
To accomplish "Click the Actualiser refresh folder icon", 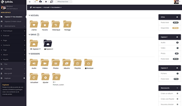I will [34, 77].
